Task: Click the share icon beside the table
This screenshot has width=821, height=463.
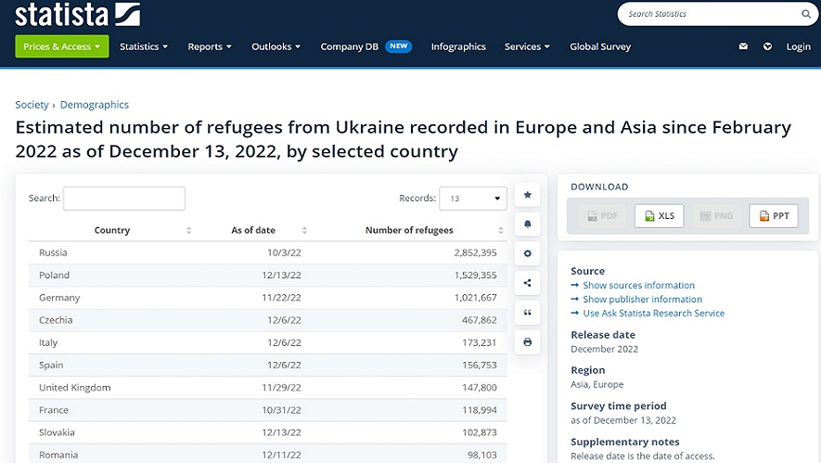Action: 527,283
